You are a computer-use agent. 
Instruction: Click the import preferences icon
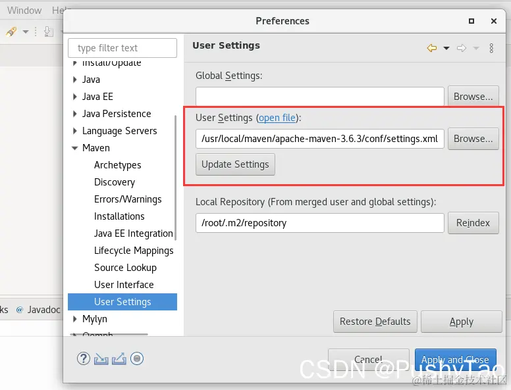tap(101, 358)
